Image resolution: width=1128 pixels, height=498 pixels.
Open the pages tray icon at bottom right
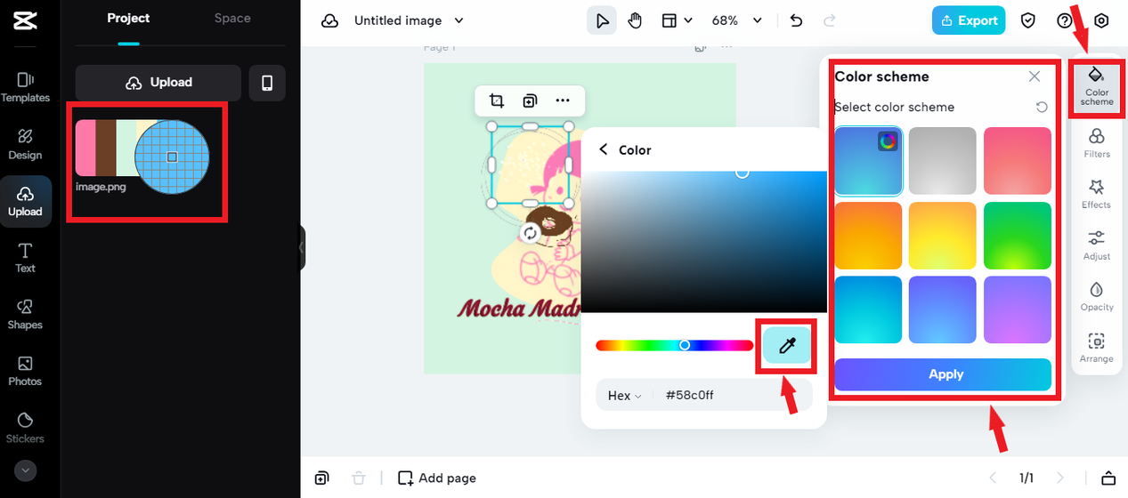1108,478
